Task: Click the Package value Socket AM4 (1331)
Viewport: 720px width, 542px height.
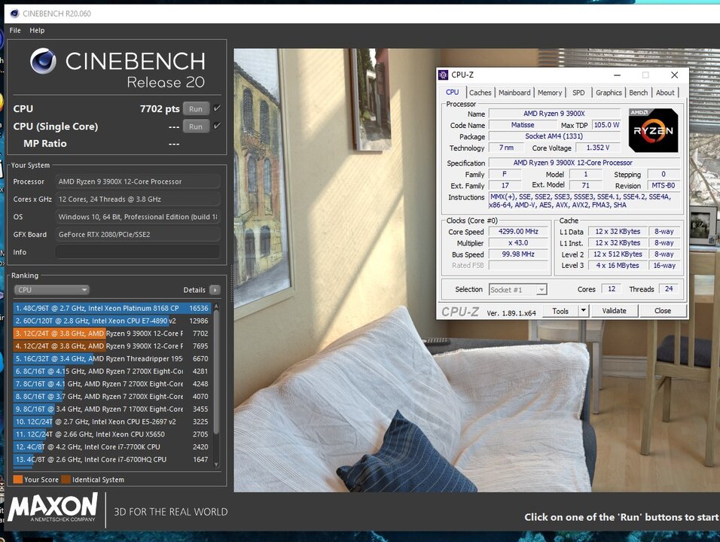Action: 554,136
